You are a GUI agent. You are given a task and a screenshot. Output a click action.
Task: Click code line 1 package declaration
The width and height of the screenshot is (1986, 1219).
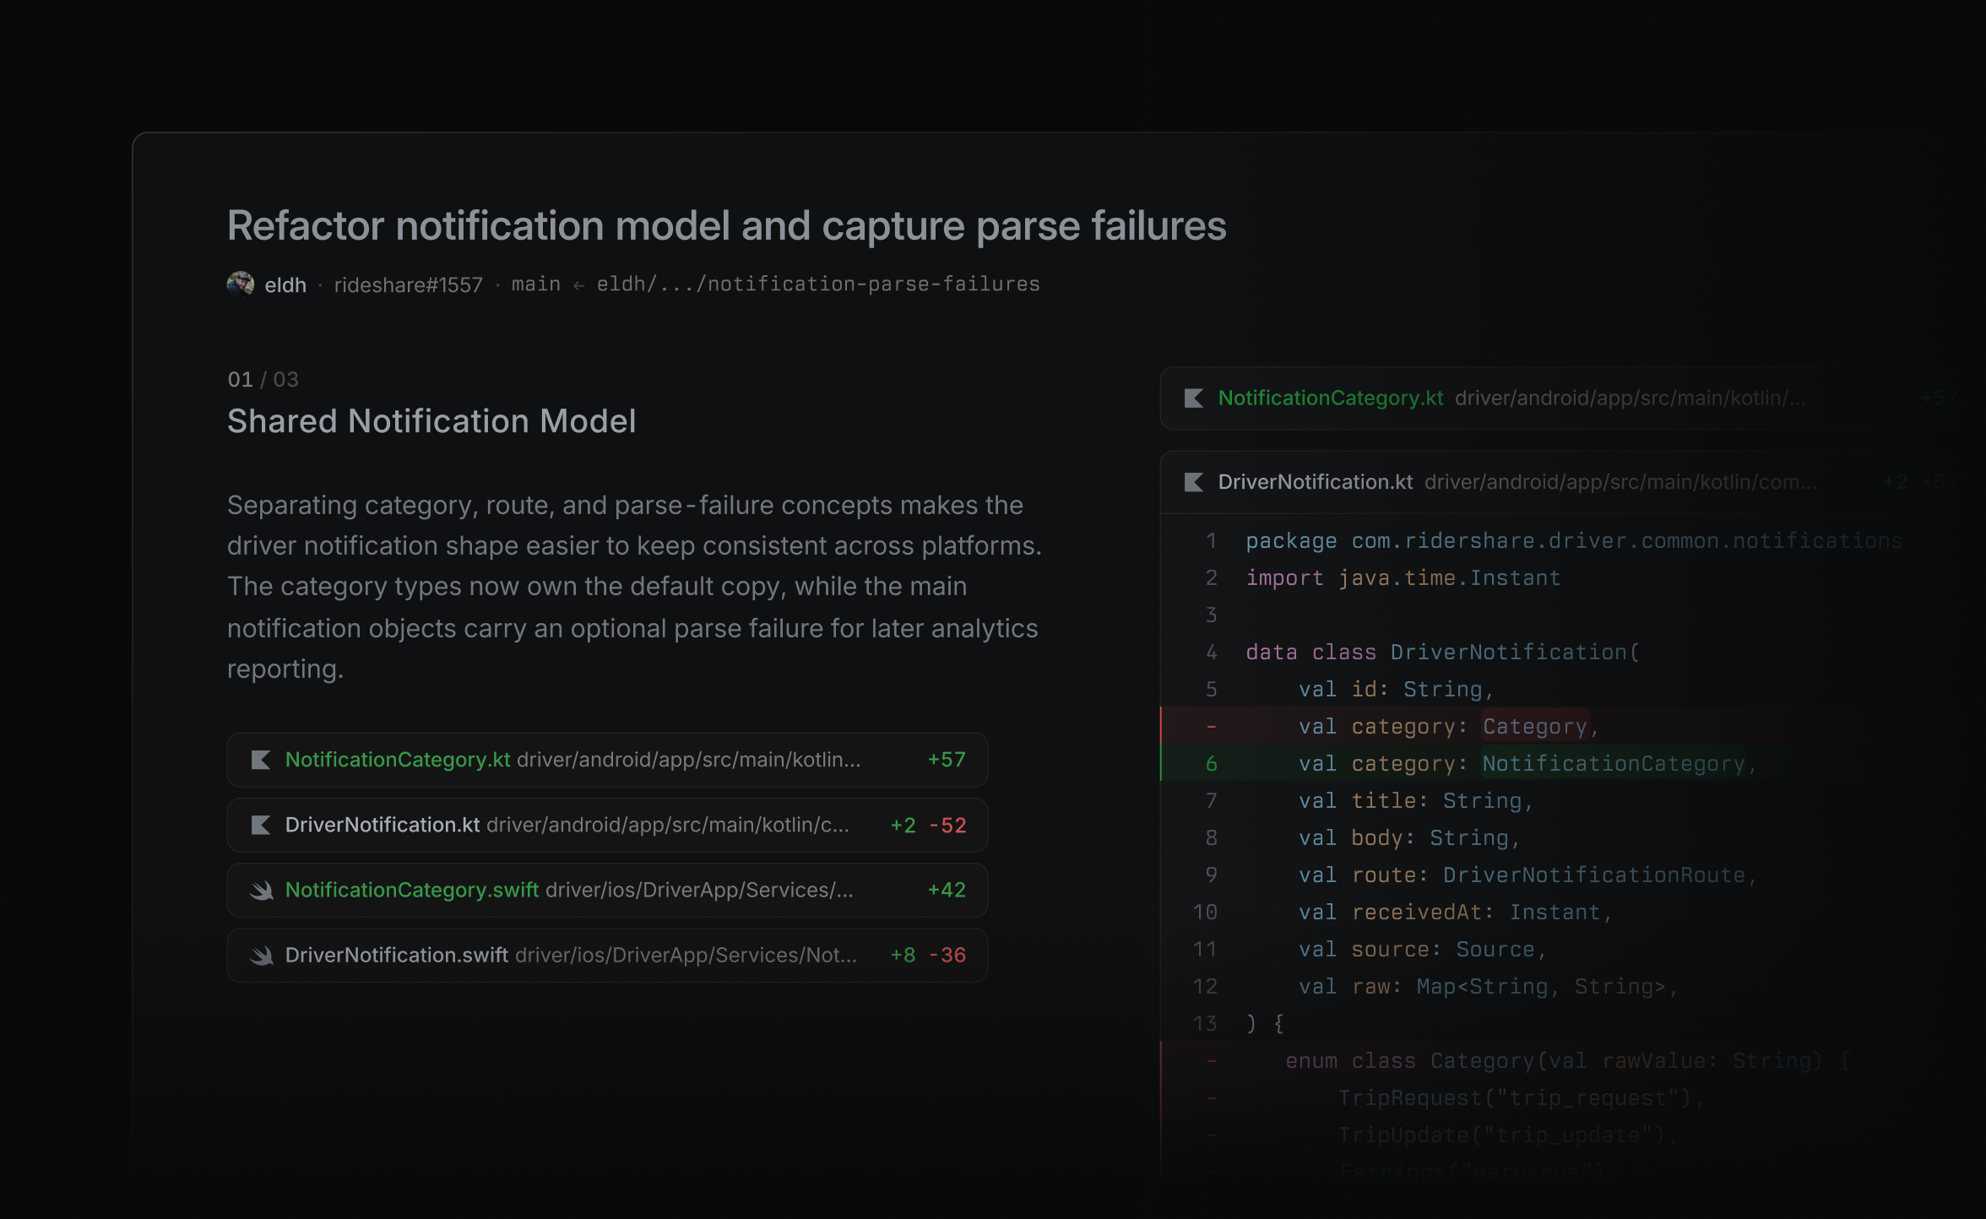click(1574, 541)
